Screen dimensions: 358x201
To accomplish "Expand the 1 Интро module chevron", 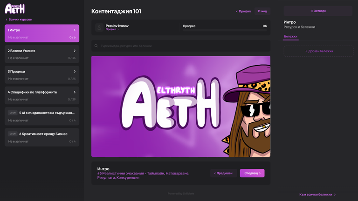I will pos(75,30).
